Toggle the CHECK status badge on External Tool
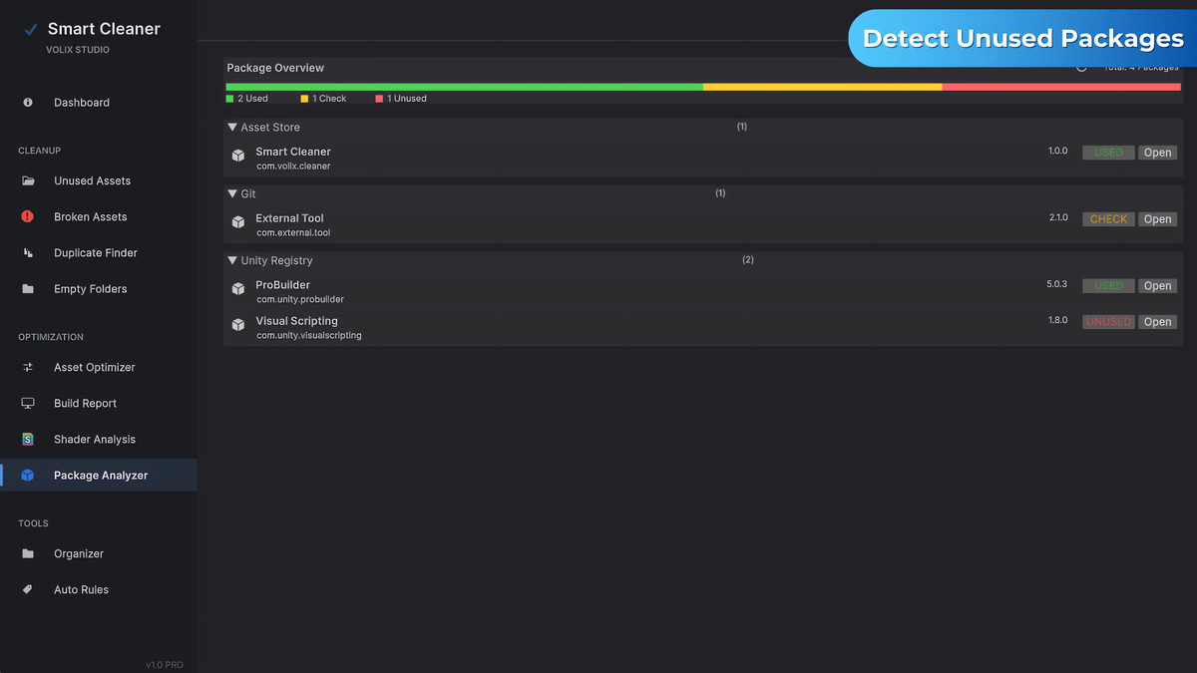This screenshot has width=1197, height=673. tap(1108, 218)
